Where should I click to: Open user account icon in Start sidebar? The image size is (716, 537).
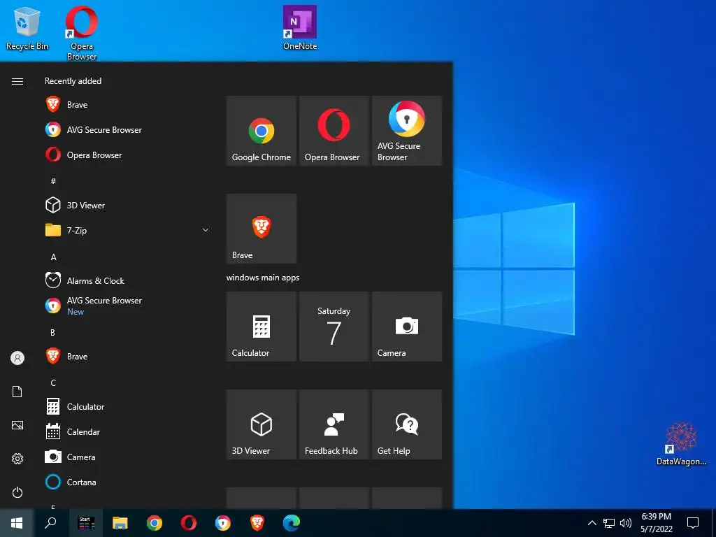tap(17, 358)
